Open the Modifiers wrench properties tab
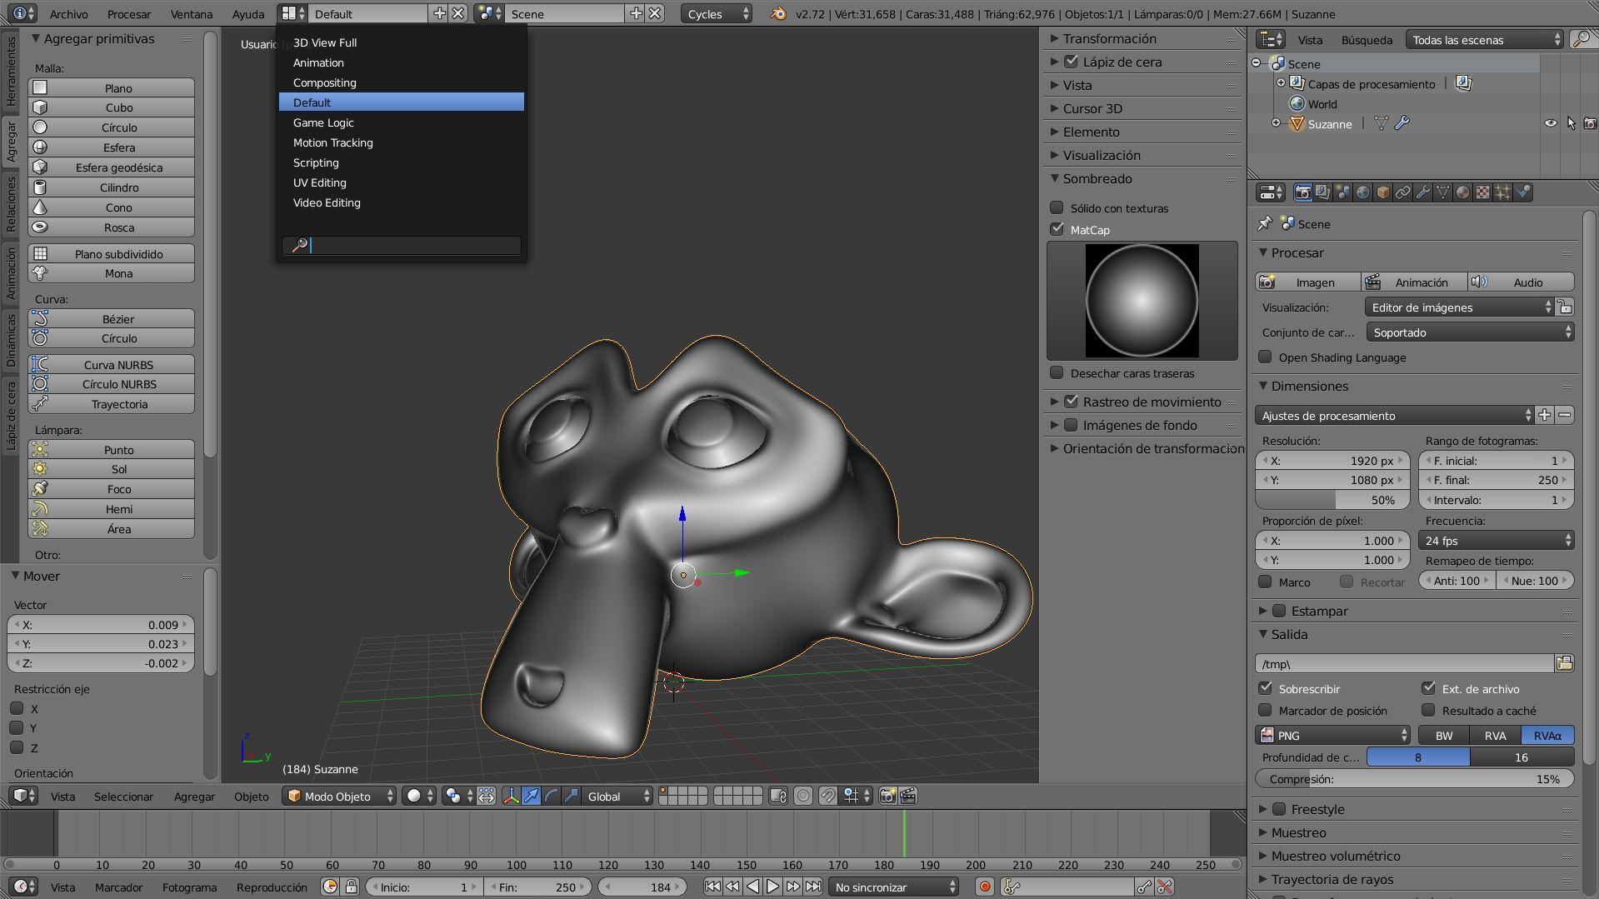 pyautogui.click(x=1422, y=192)
